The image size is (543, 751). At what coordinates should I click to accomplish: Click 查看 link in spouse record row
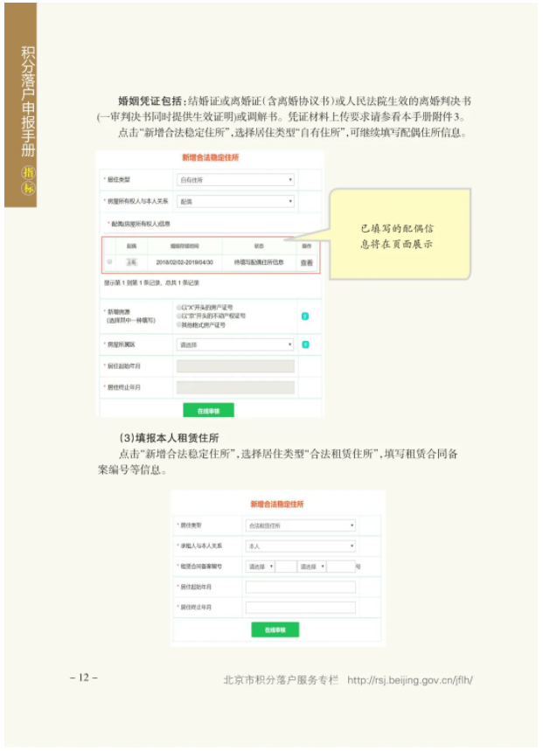(306, 262)
